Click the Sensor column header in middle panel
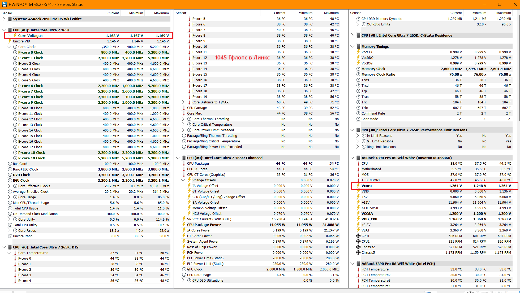The width and height of the screenshot is (520, 293). 181,13
